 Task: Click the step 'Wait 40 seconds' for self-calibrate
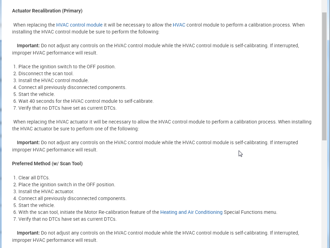pos(86,101)
